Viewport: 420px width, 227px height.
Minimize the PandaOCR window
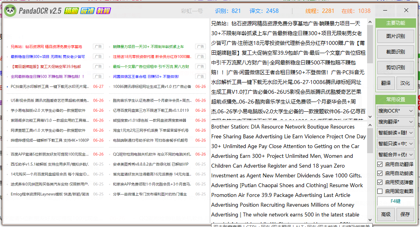pyautogui.click(x=385, y=11)
